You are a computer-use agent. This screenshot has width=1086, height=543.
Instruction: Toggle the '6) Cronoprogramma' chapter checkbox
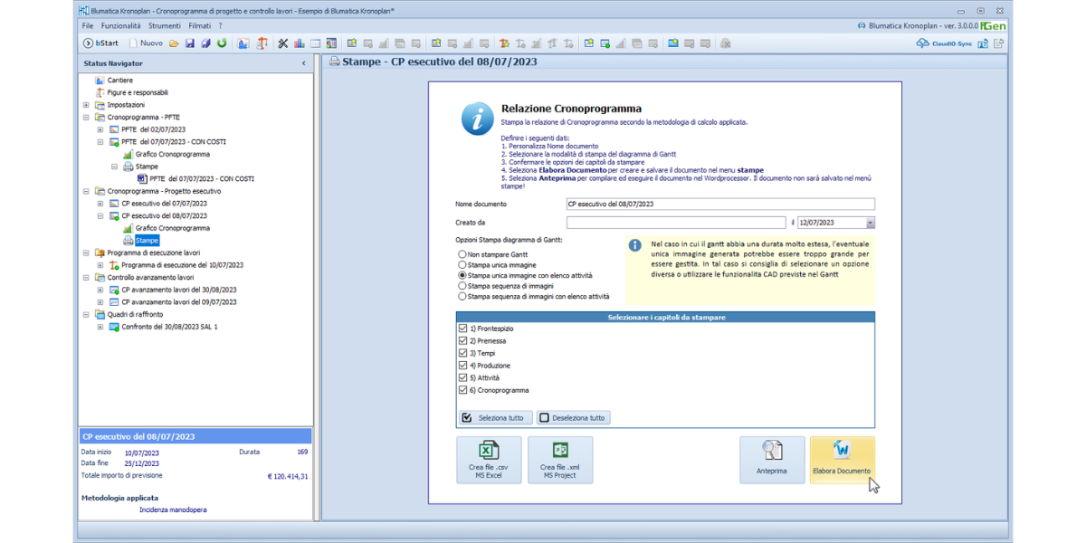coord(463,390)
